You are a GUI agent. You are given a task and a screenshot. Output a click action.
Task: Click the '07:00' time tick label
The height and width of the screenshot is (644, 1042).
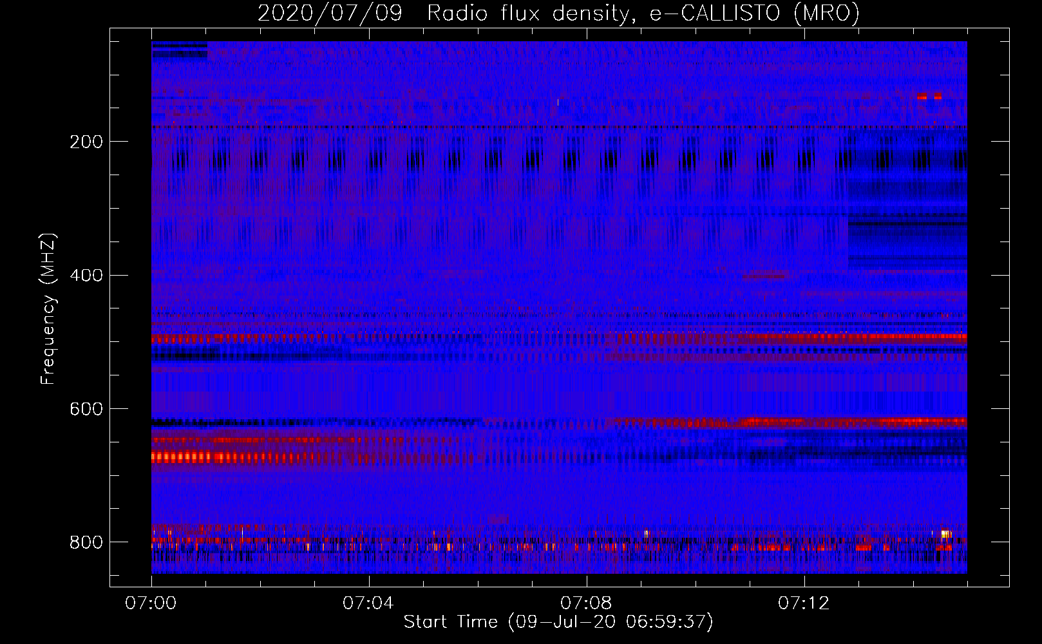click(151, 603)
